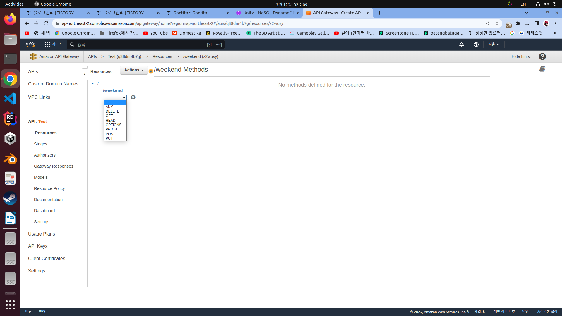Open the AWS support help icon
Screen dimensions: 562x316
476,44
